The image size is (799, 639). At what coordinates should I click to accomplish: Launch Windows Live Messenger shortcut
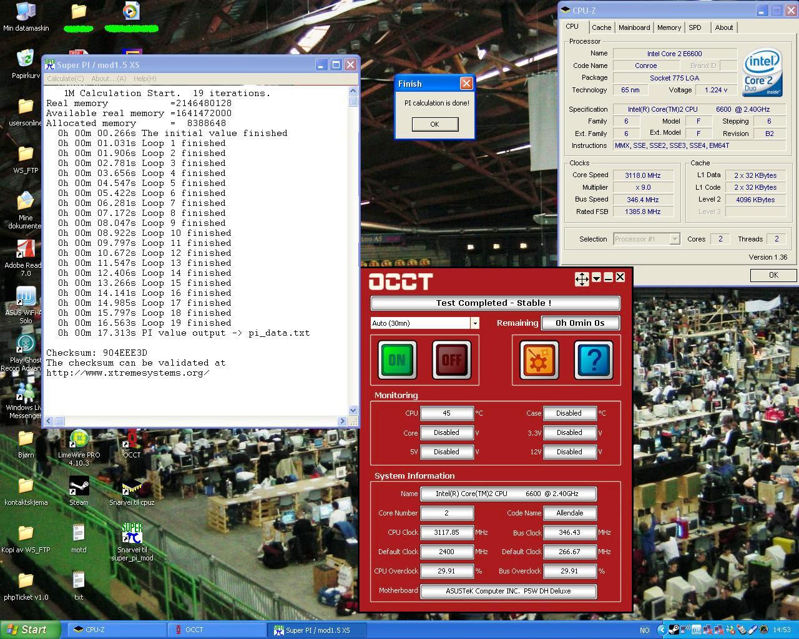[26, 400]
